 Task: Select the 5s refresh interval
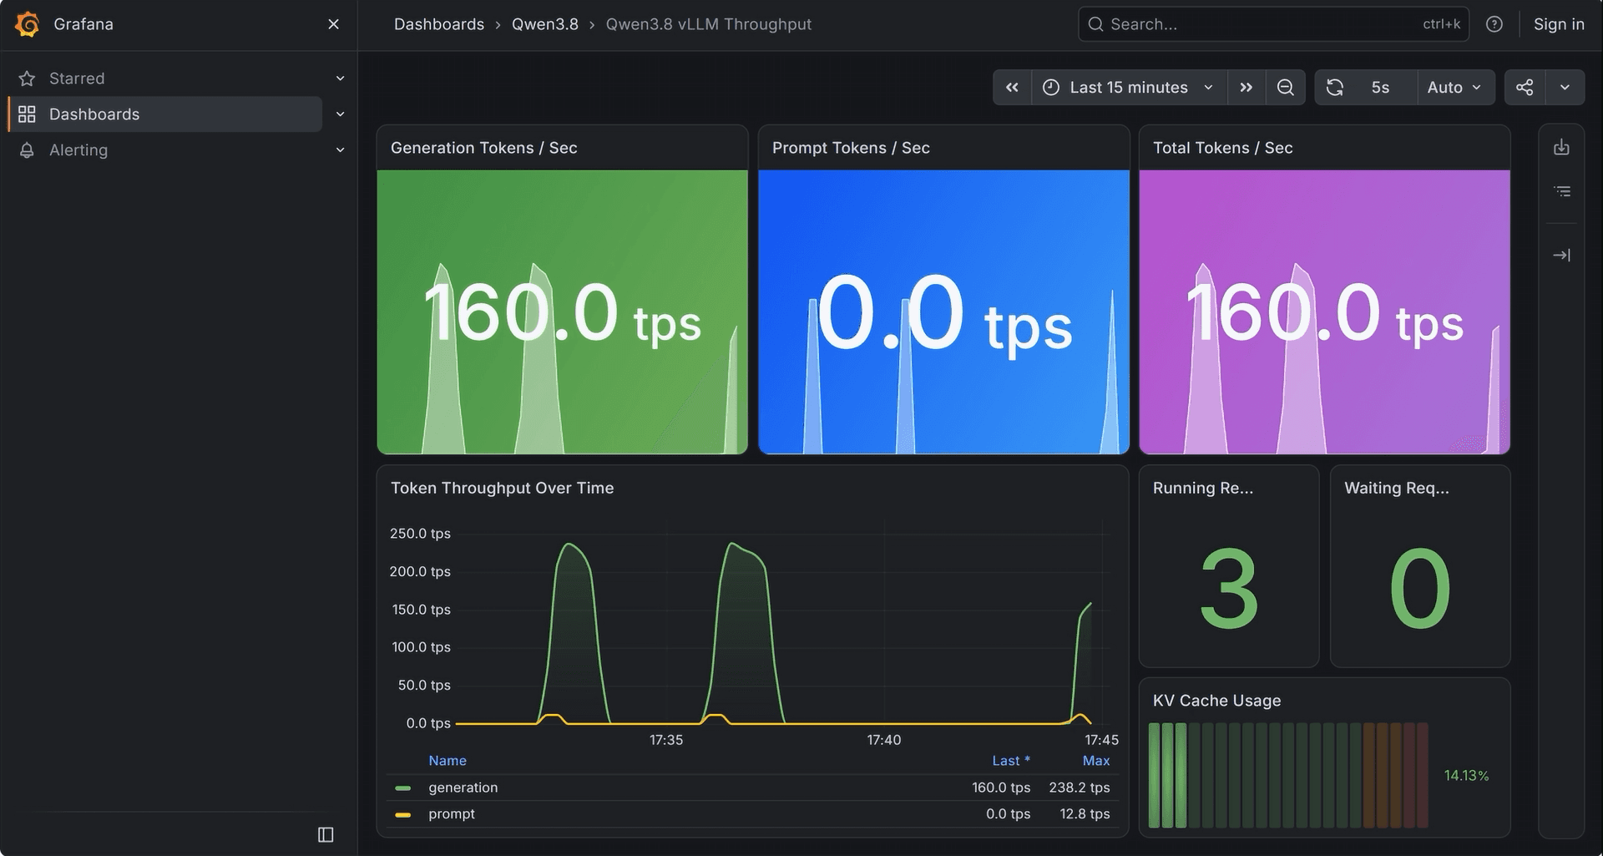[x=1381, y=88]
